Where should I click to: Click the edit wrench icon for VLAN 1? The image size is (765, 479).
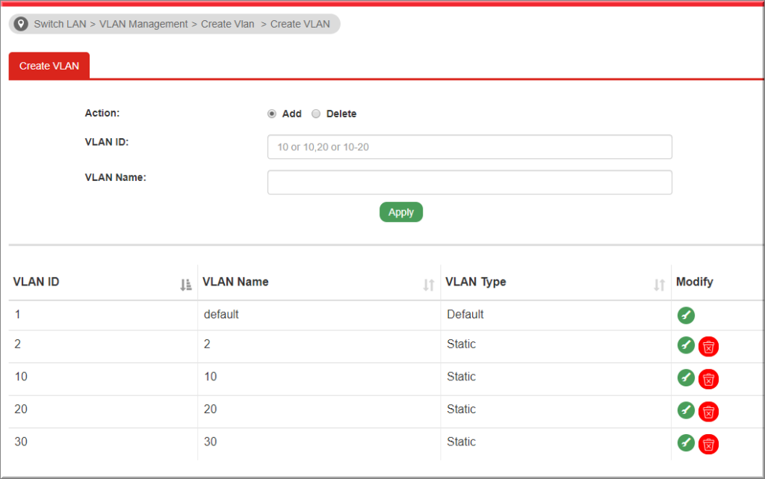coord(686,315)
